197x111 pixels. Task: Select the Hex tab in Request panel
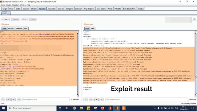pyautogui.click(x=26, y=28)
